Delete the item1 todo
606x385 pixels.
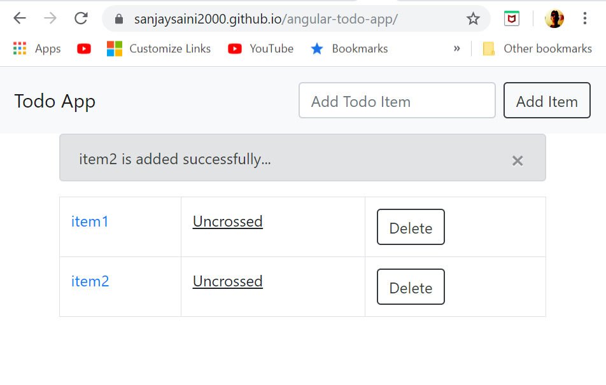click(411, 227)
